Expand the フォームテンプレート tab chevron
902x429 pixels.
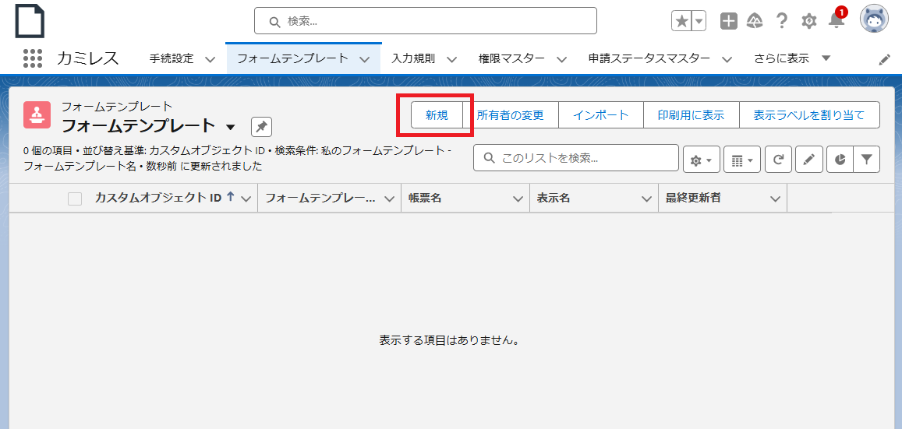coord(363,59)
